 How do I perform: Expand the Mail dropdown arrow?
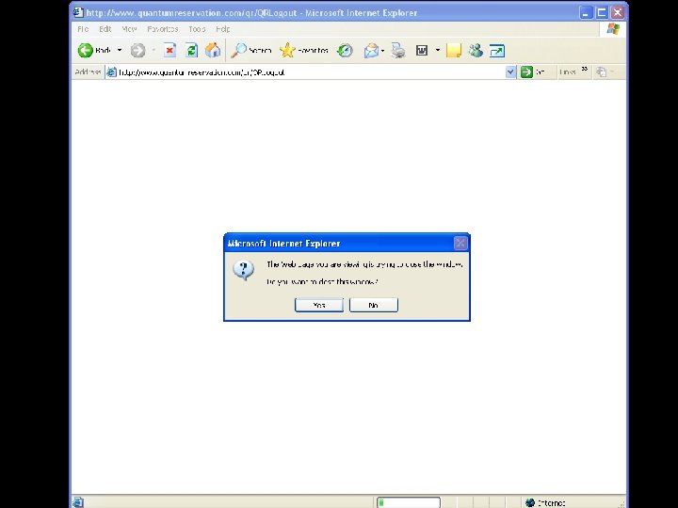point(382,51)
